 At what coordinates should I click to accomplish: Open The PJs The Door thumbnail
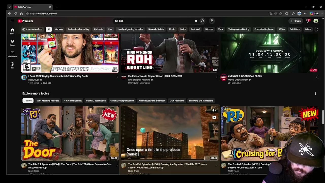point(70,133)
